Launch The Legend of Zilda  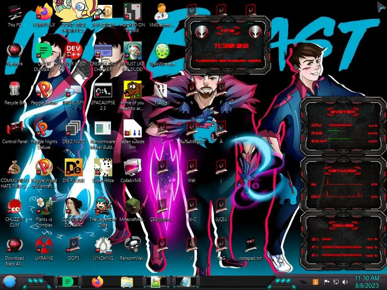(103, 213)
